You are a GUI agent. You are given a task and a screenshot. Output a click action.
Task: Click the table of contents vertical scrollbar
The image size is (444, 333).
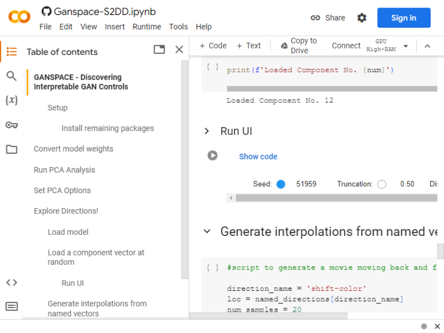(184, 170)
